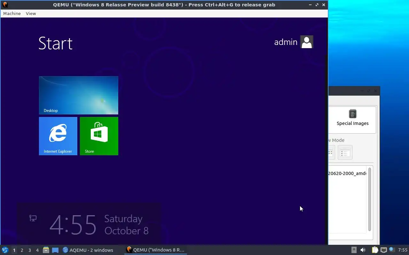This screenshot has width=409, height=255.
Task: Switch to workspace 4
Action: coord(37,250)
